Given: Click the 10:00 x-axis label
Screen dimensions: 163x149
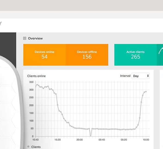Looking at the screenshot, I should point(146,140).
